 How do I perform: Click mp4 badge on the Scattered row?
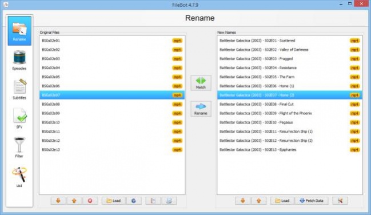(x=354, y=41)
